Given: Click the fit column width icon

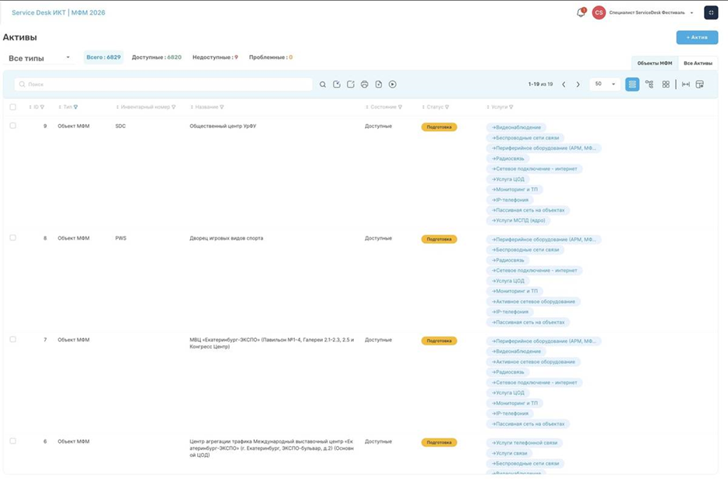Looking at the screenshot, I should coord(686,85).
